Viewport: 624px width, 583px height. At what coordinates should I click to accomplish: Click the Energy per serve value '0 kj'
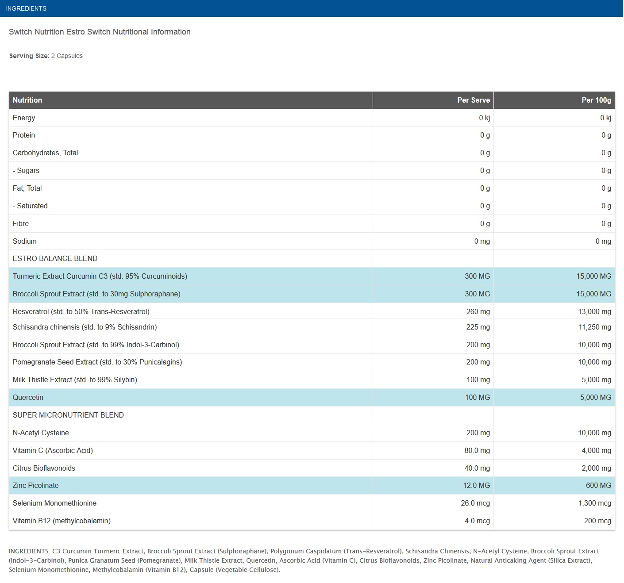click(484, 118)
